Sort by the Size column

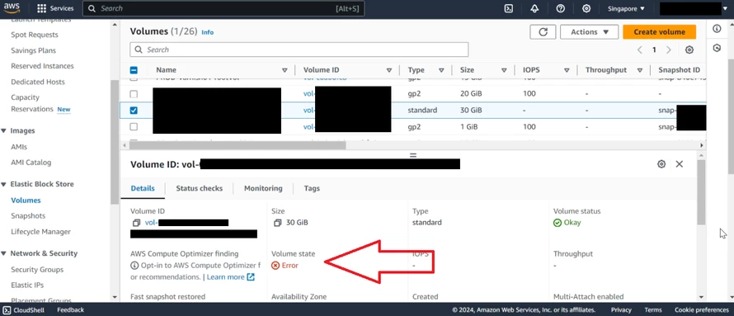(504, 70)
